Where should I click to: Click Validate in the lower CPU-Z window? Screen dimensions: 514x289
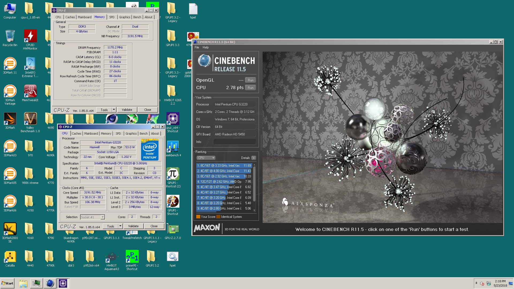(x=133, y=226)
